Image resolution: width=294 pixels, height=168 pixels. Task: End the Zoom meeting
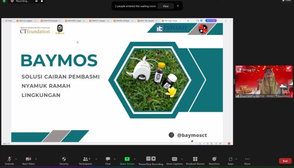point(285,161)
